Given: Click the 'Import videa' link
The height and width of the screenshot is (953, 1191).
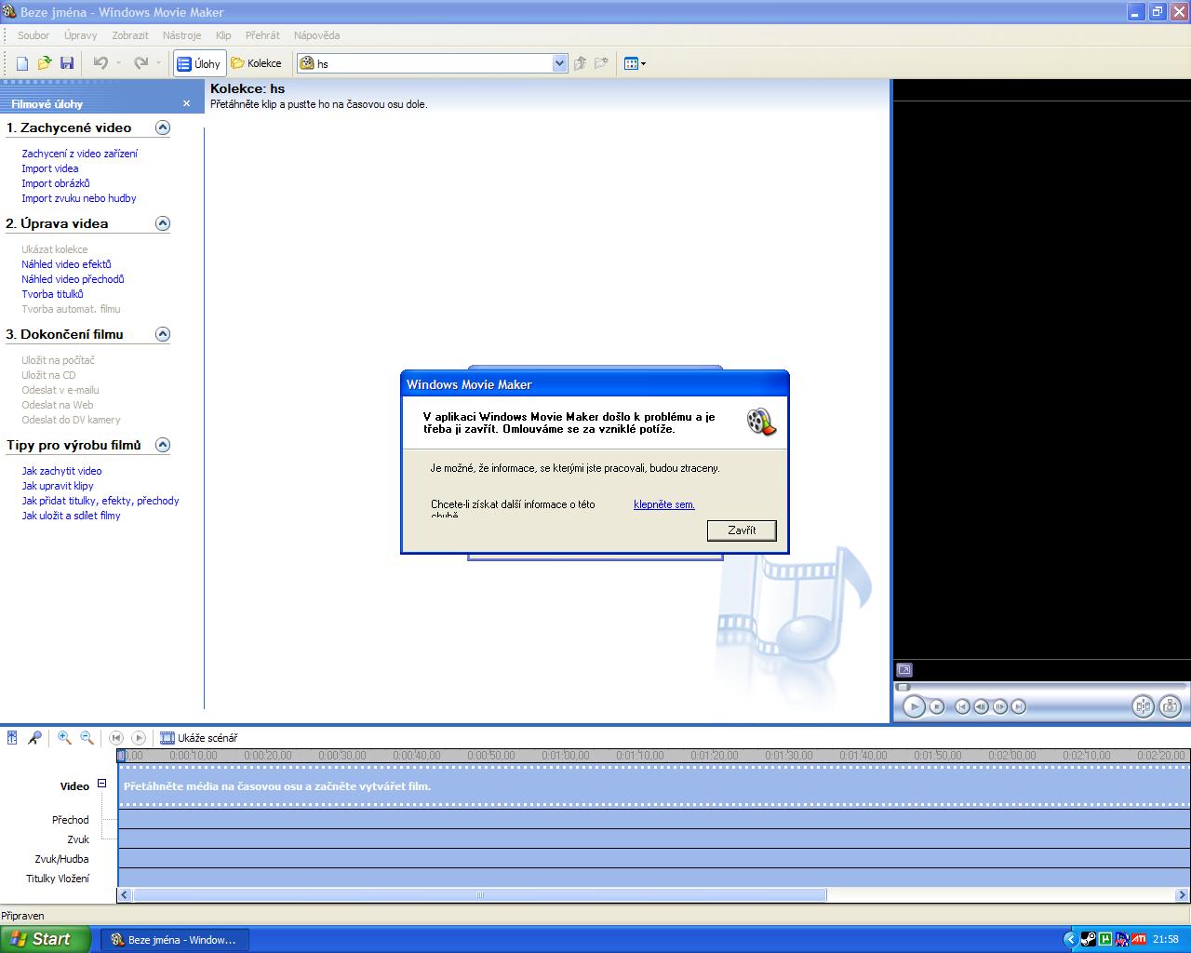Looking at the screenshot, I should (50, 168).
